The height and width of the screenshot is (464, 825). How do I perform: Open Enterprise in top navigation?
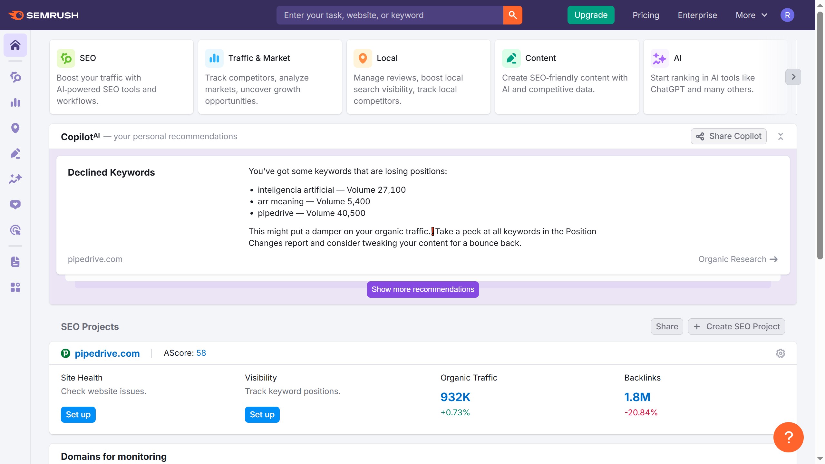pos(697,15)
